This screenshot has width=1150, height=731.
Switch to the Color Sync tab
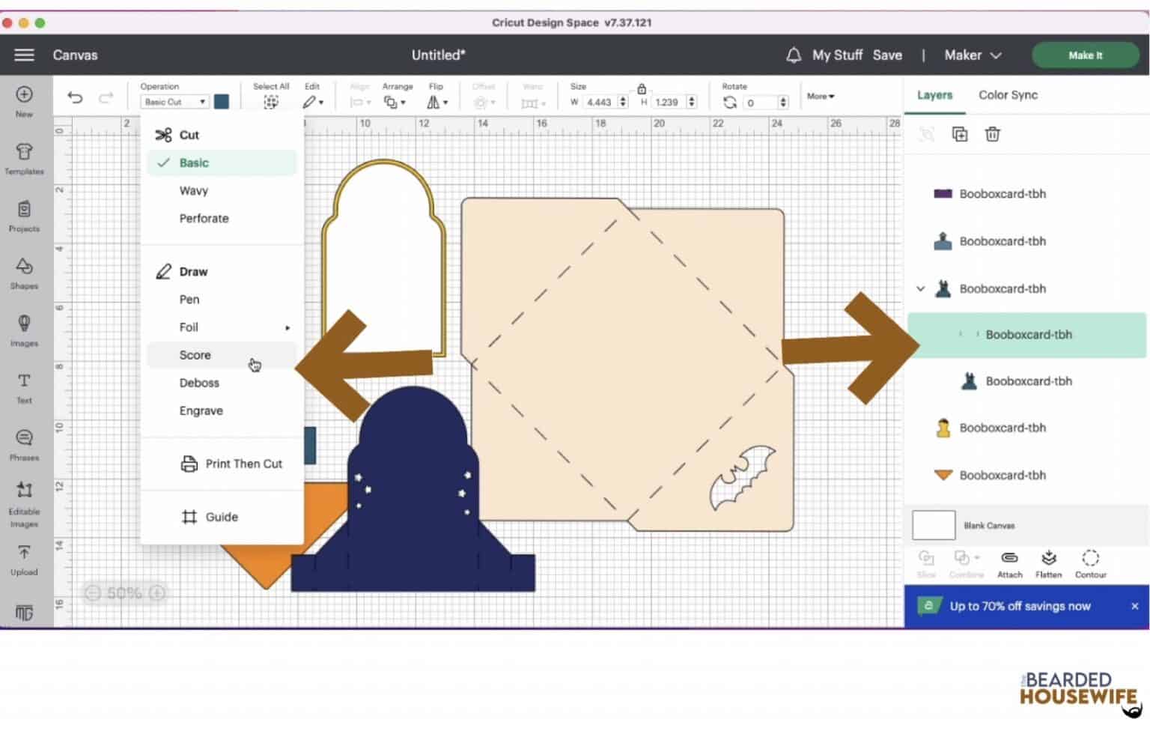click(1008, 95)
